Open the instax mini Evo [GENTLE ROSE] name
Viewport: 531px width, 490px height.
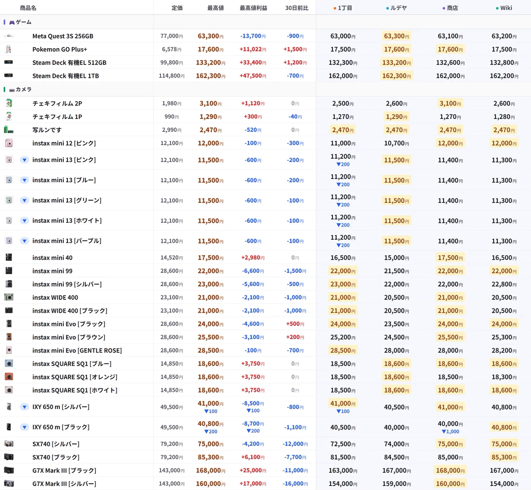click(x=77, y=351)
